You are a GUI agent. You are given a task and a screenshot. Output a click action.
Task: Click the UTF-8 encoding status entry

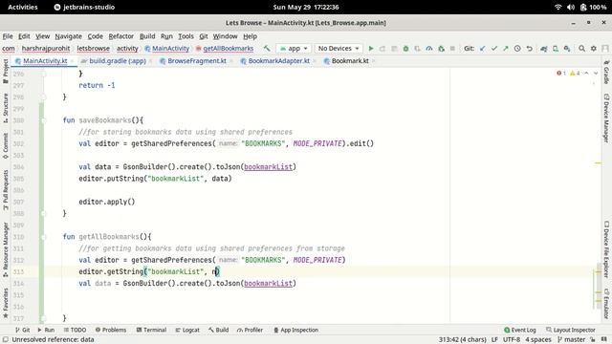(x=512, y=340)
